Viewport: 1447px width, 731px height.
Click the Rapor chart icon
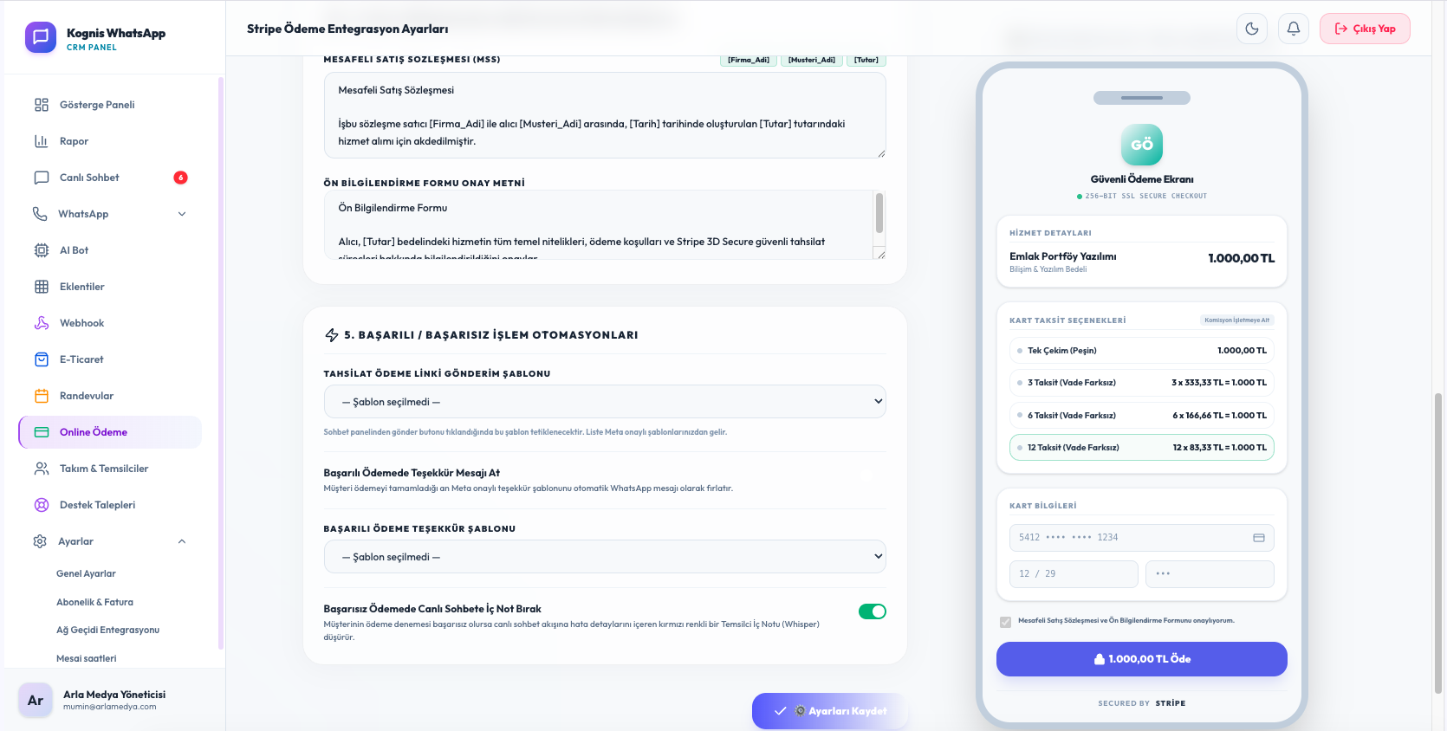tap(41, 141)
